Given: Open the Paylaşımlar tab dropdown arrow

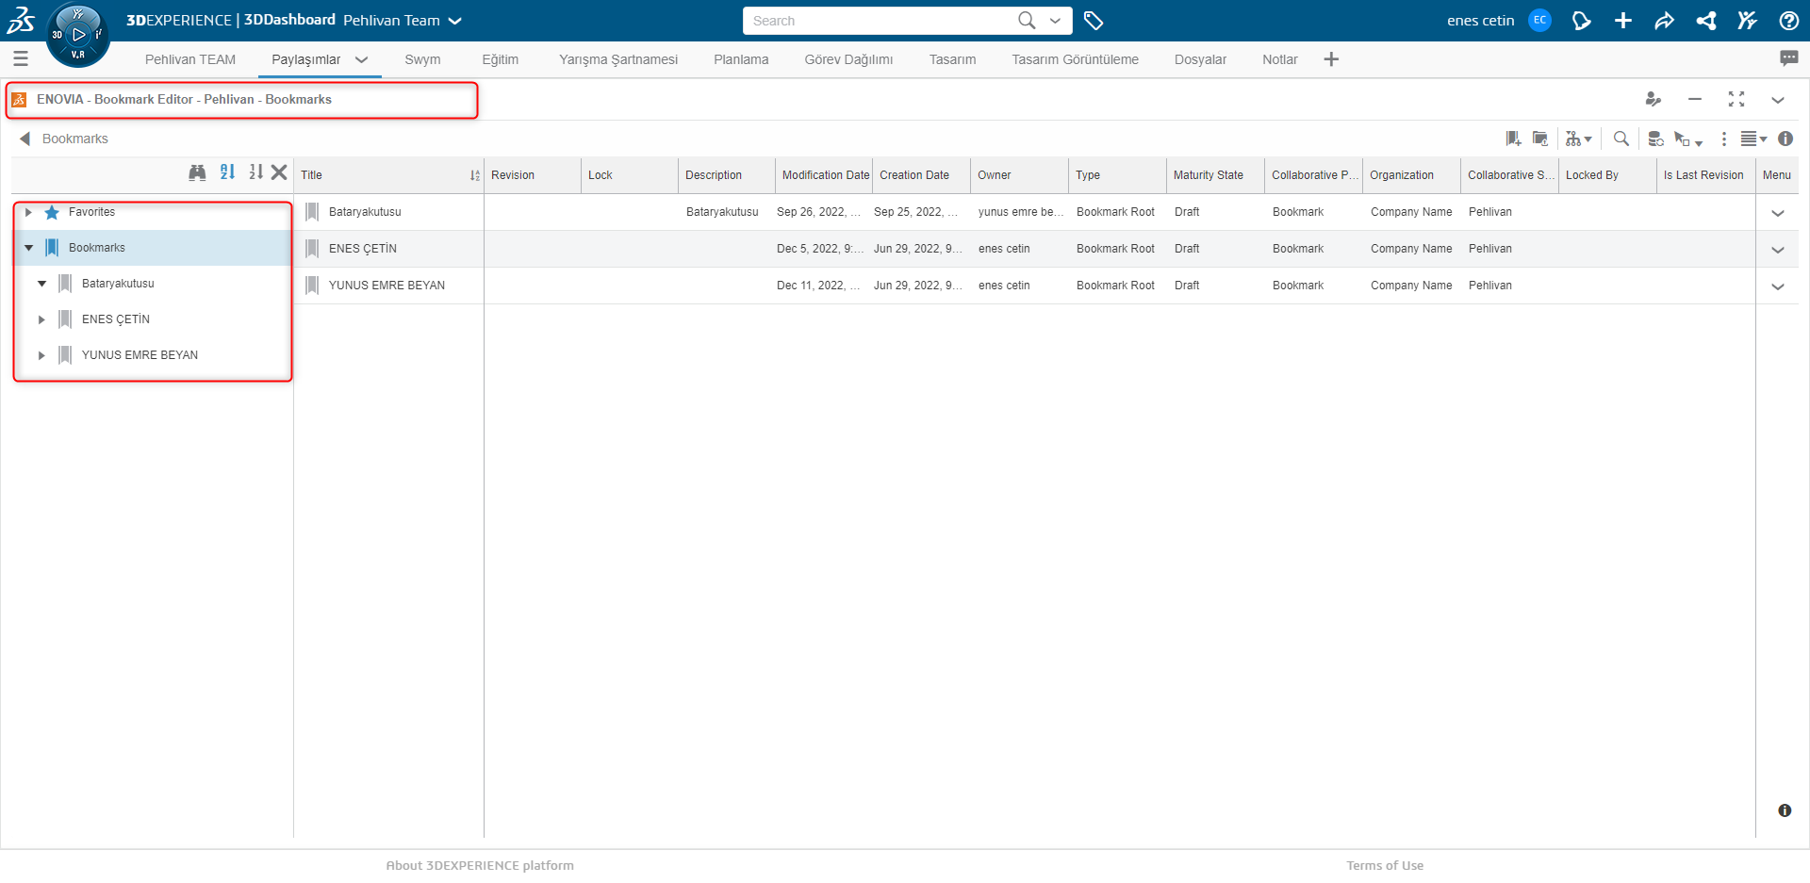Looking at the screenshot, I should point(361,59).
